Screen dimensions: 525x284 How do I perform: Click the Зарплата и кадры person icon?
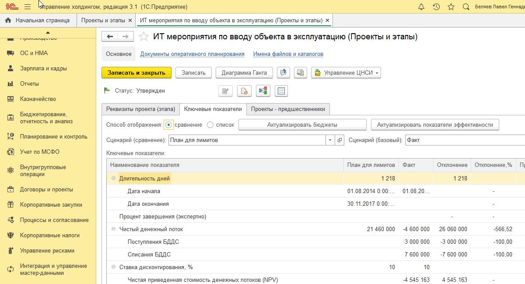pos(11,68)
